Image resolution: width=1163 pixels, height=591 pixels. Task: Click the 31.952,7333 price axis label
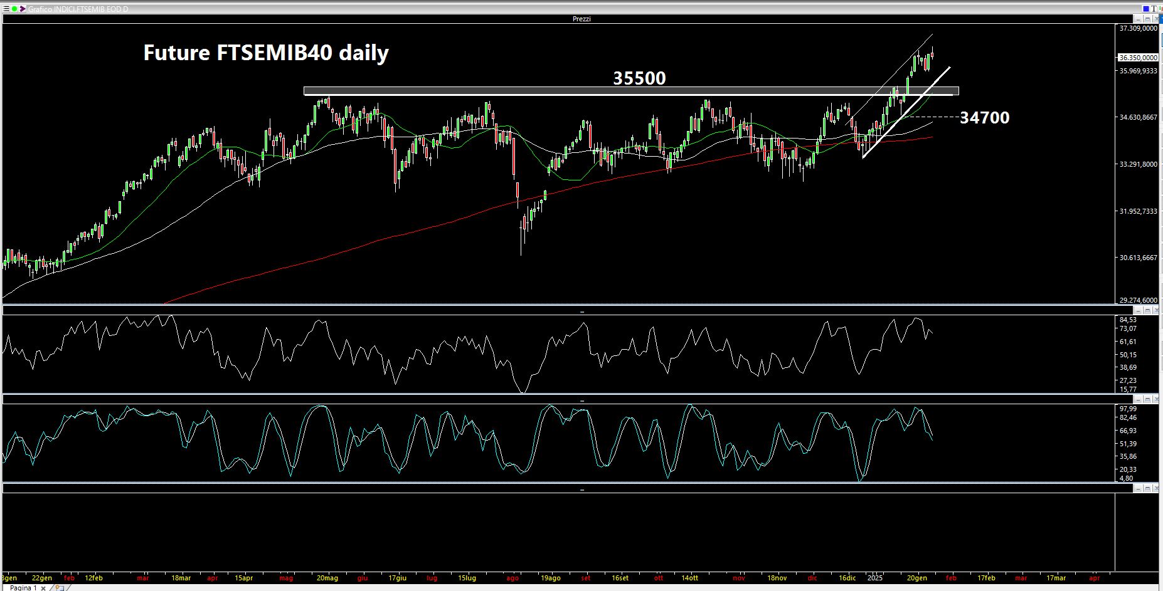pos(1139,211)
